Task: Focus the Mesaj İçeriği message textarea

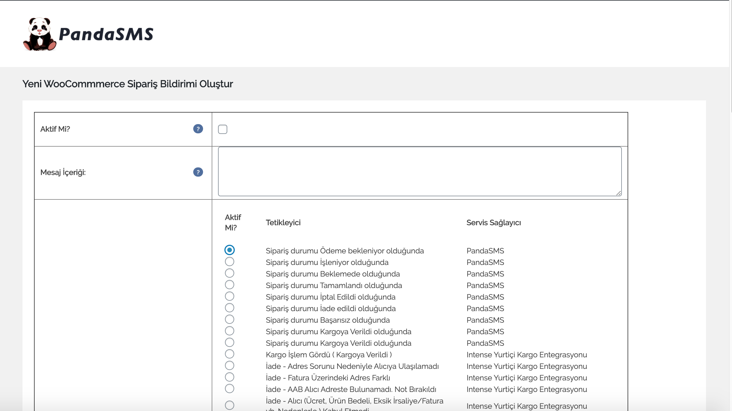Action: point(420,171)
